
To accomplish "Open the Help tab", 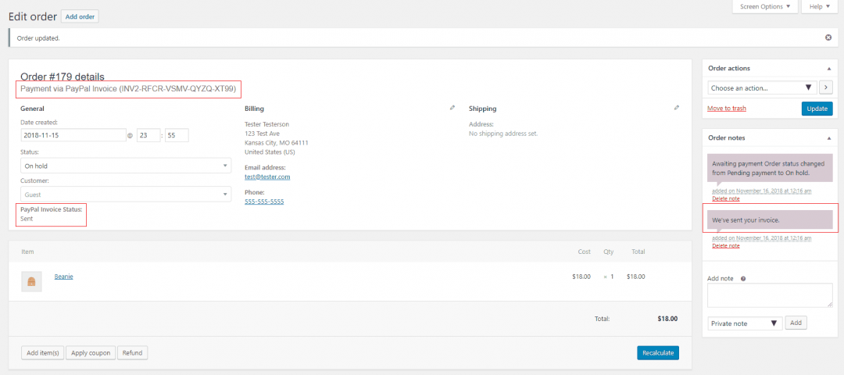I will click(820, 6).
